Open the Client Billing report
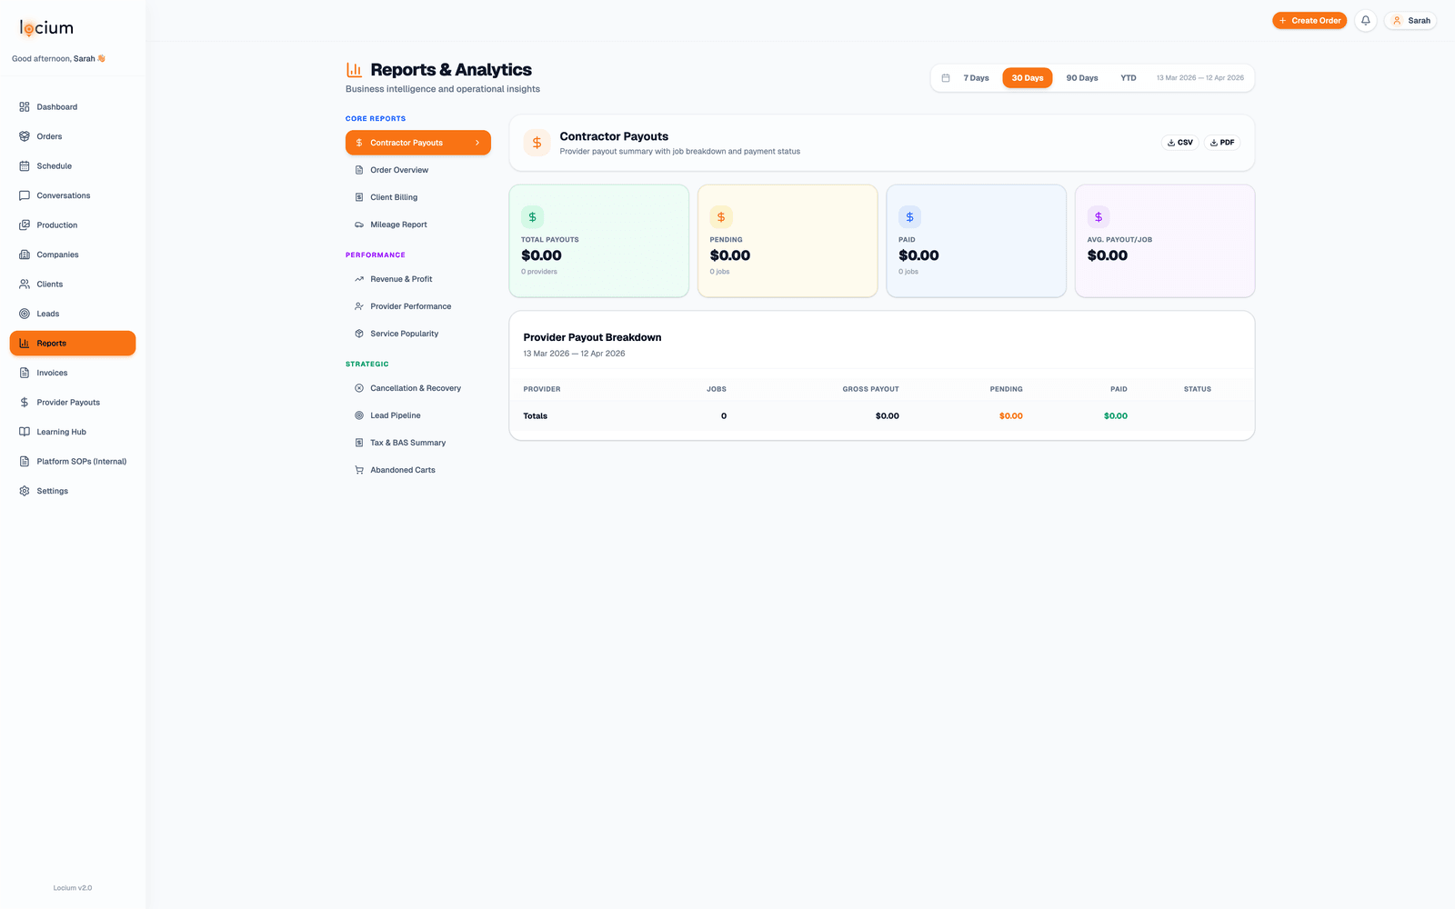Screen dimensions: 1455x909 [x=418, y=197]
